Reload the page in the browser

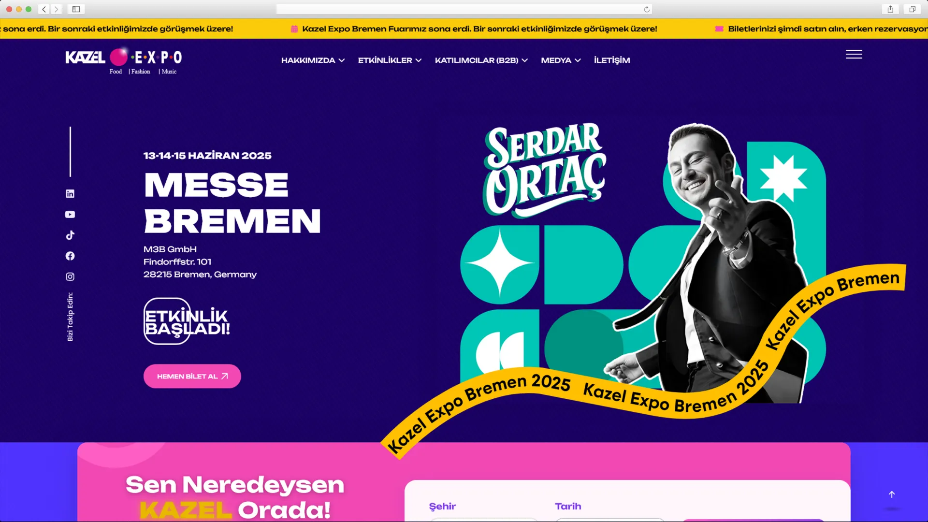coord(647,9)
